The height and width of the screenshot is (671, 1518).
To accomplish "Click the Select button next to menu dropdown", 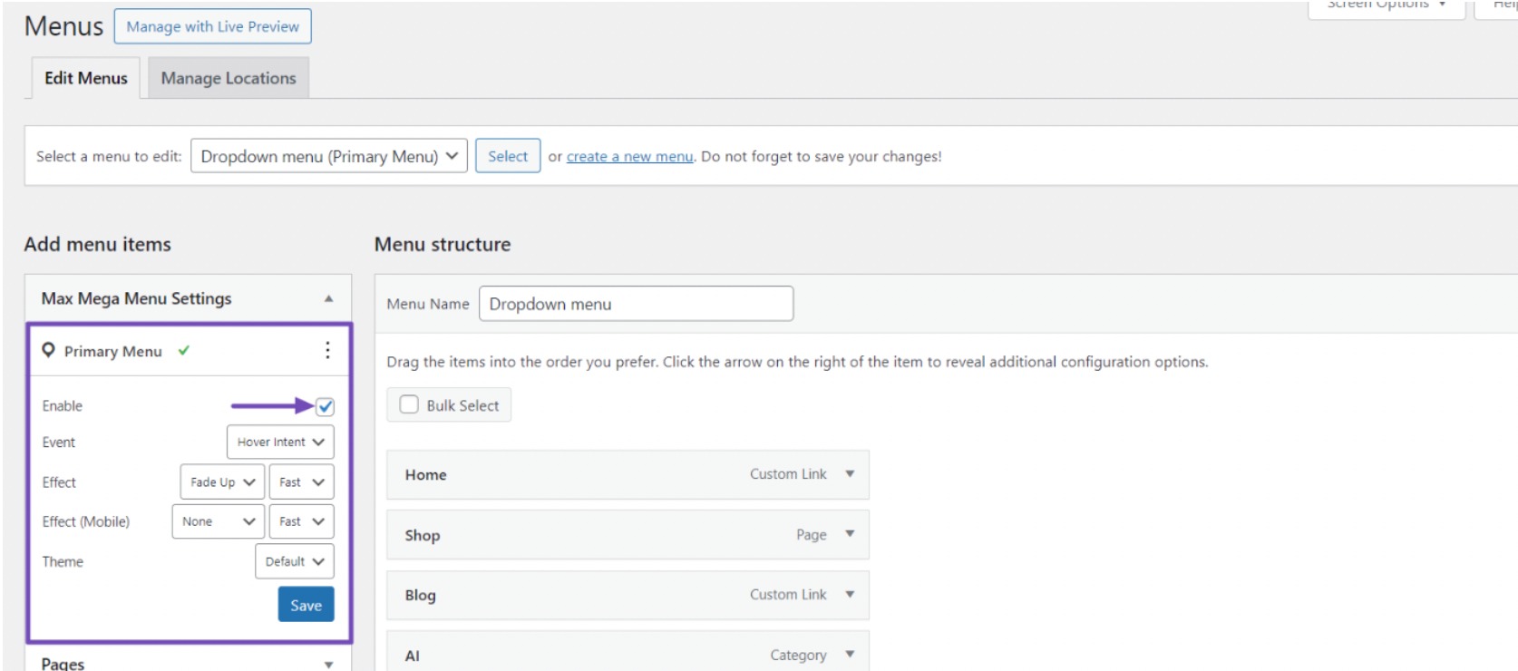I will (x=508, y=156).
